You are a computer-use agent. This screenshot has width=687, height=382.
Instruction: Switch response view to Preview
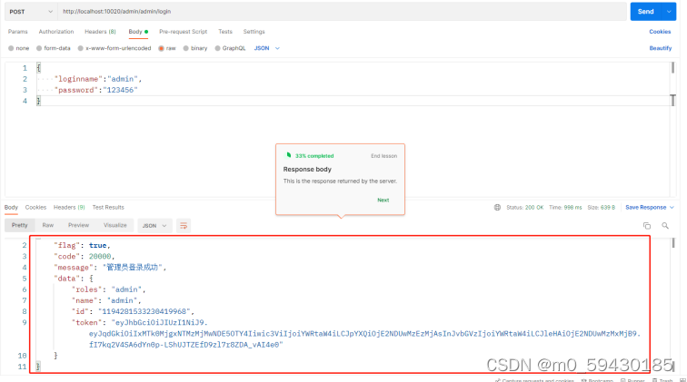tap(78, 225)
